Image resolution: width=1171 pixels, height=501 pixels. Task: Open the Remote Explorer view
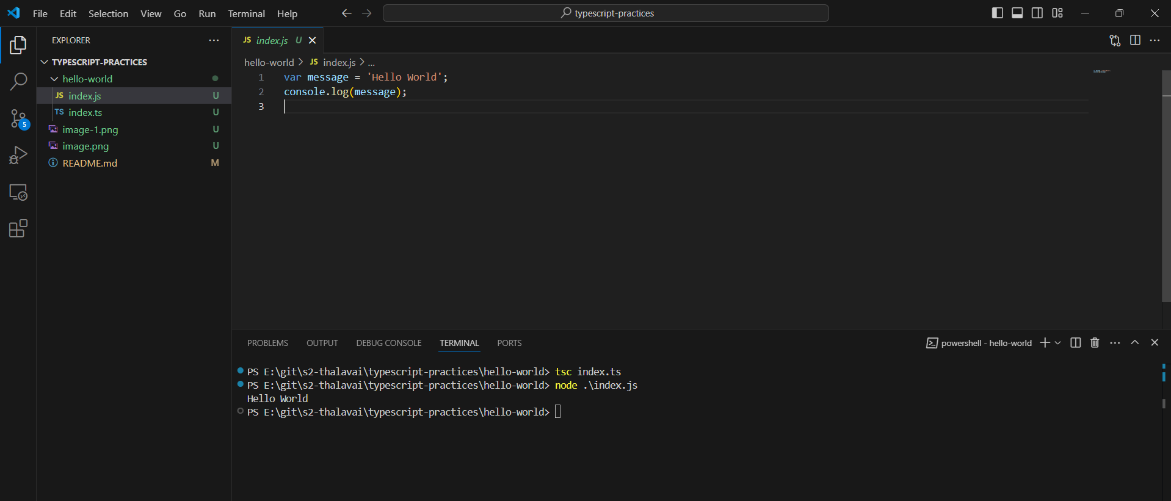[x=18, y=192]
